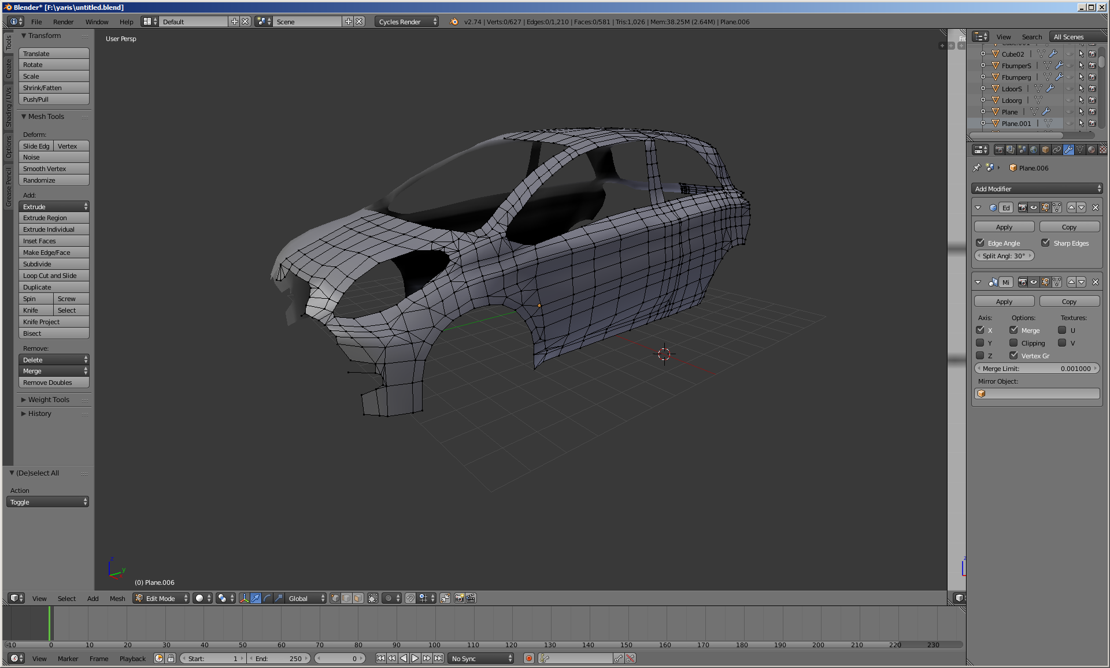Viewport: 1110px width, 668px height.
Task: Expand the Weight Tools panel
Action: pyautogui.click(x=49, y=399)
